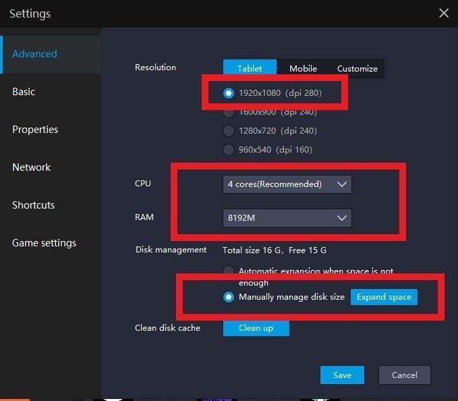This screenshot has height=401, width=458.
Task: Enable automatic disk expansion option
Action: click(x=229, y=271)
